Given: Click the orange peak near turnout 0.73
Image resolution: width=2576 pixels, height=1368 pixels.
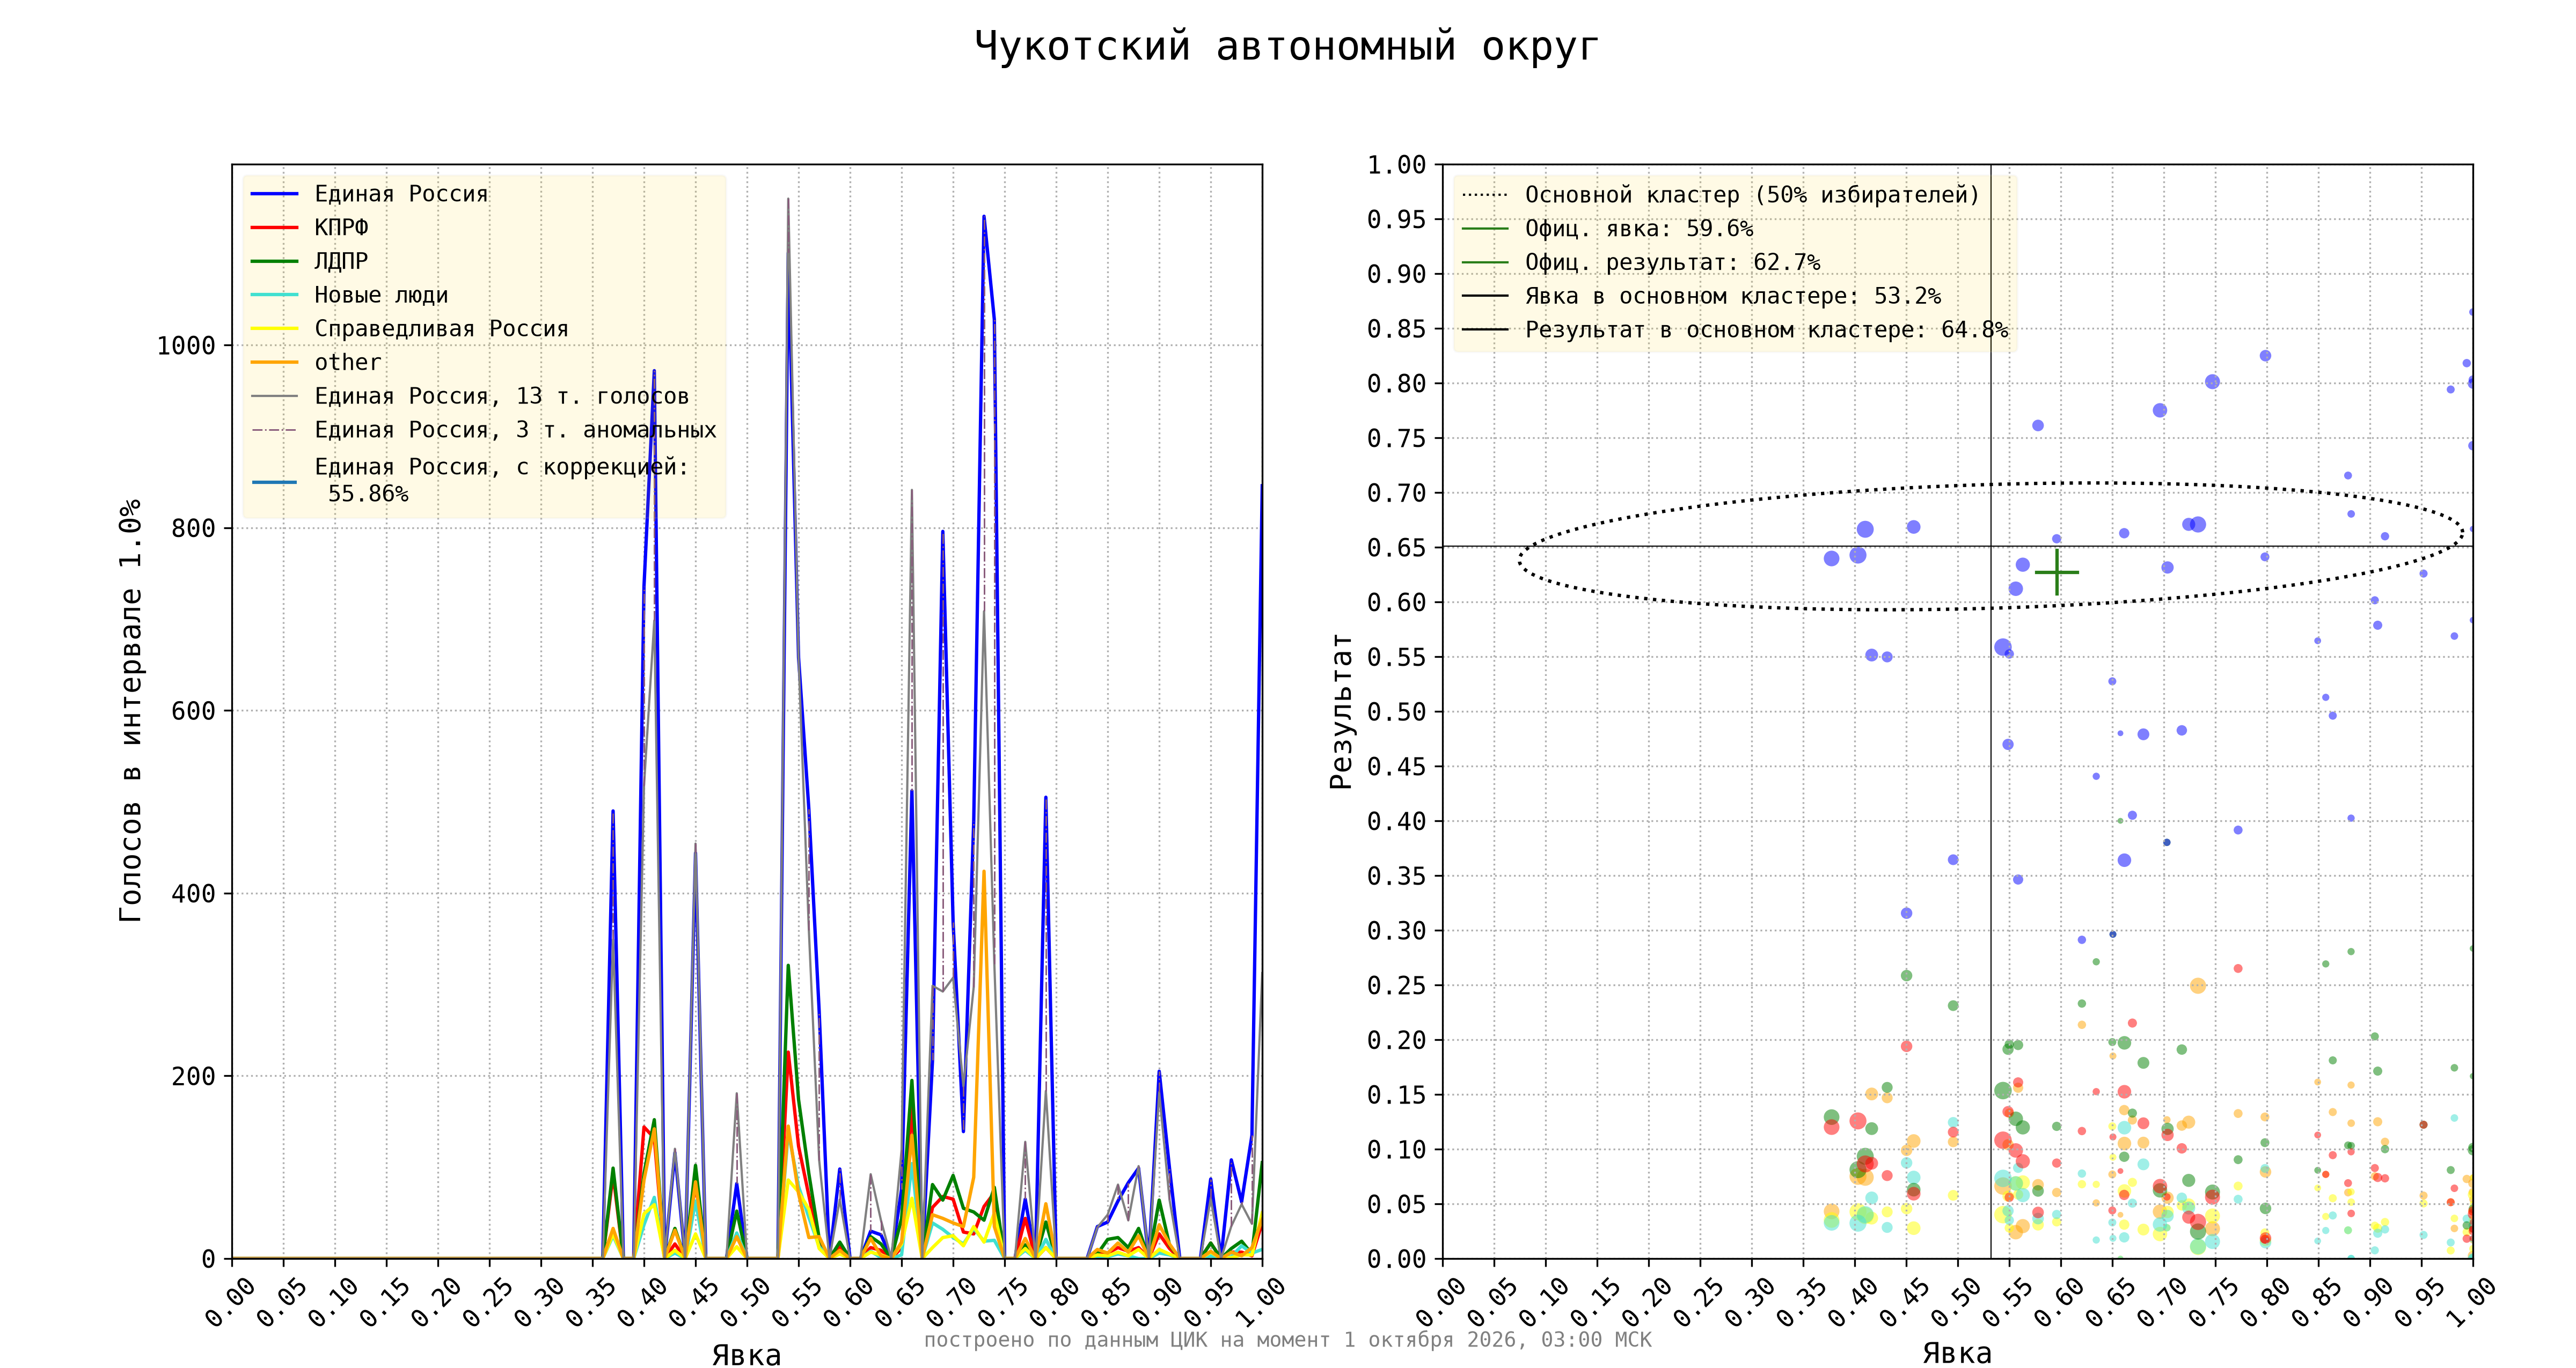Looking at the screenshot, I should coord(984,872).
